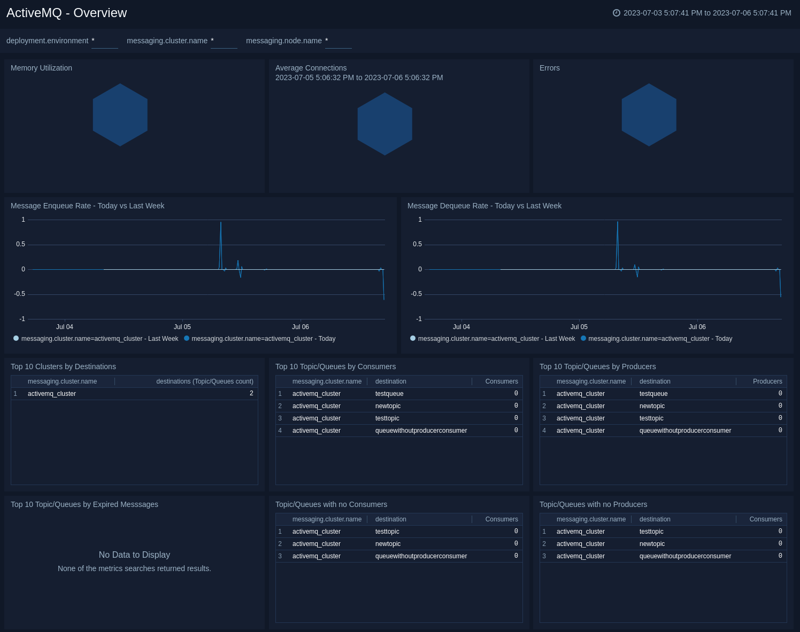Click the clock icon beside the dashboard time range
Image resolution: width=800 pixels, height=632 pixels.
(617, 13)
